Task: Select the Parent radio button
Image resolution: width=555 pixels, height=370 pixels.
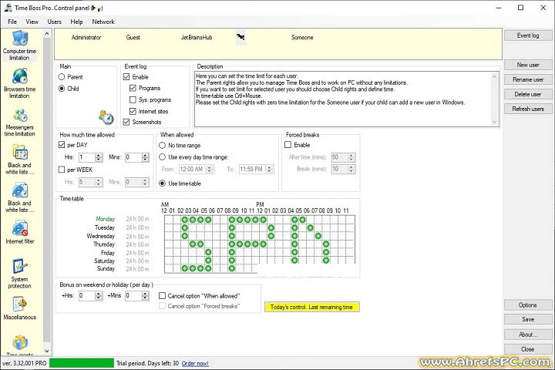Action: [62, 77]
